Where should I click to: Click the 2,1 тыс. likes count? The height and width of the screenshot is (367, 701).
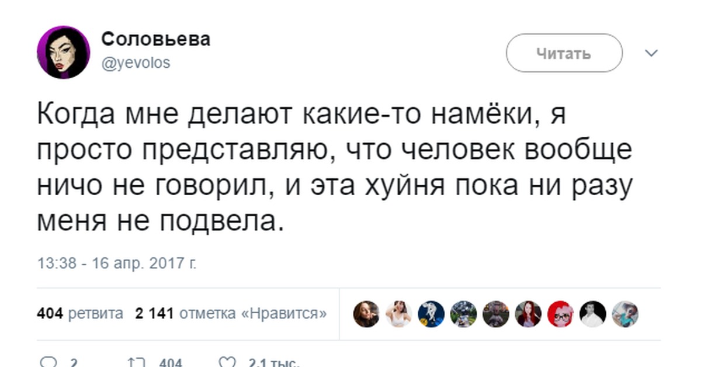[x=273, y=363]
